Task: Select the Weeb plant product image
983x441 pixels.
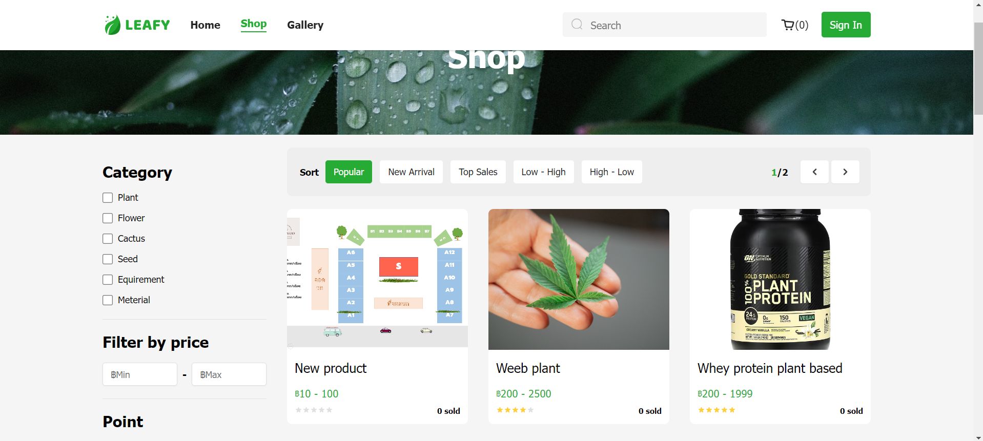Action: (x=579, y=279)
